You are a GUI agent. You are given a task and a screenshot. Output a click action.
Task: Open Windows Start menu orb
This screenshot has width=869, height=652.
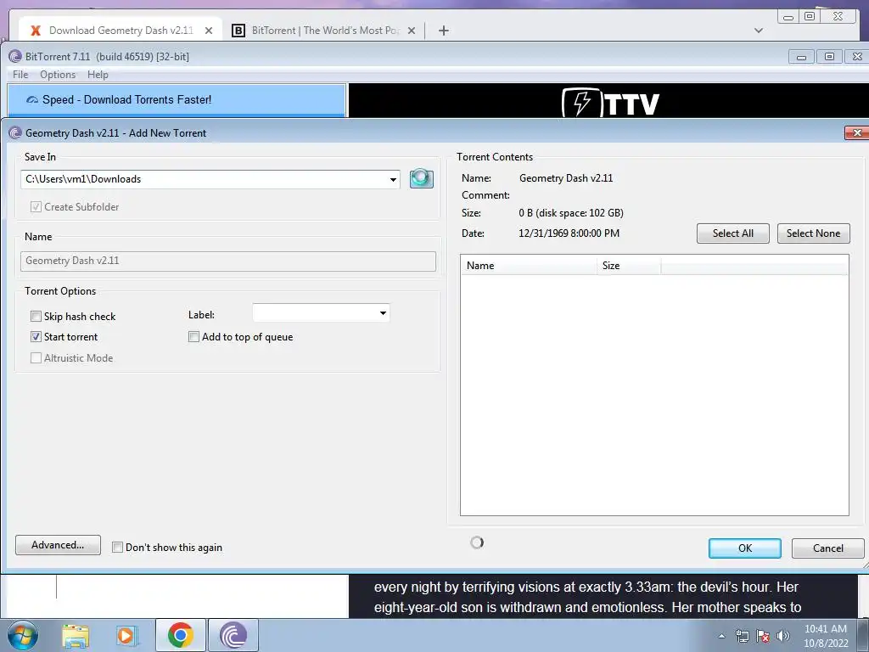(x=22, y=635)
